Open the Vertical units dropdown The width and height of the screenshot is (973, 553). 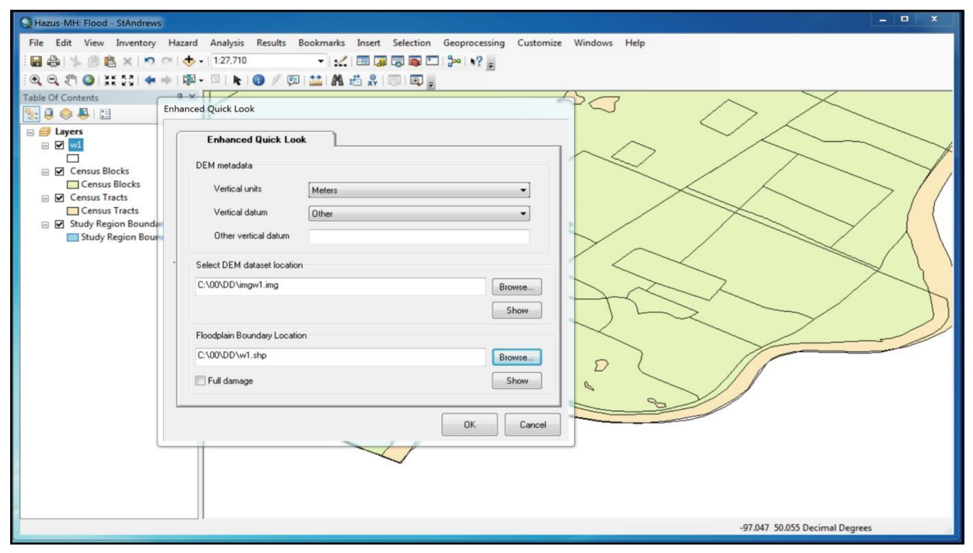pos(523,190)
